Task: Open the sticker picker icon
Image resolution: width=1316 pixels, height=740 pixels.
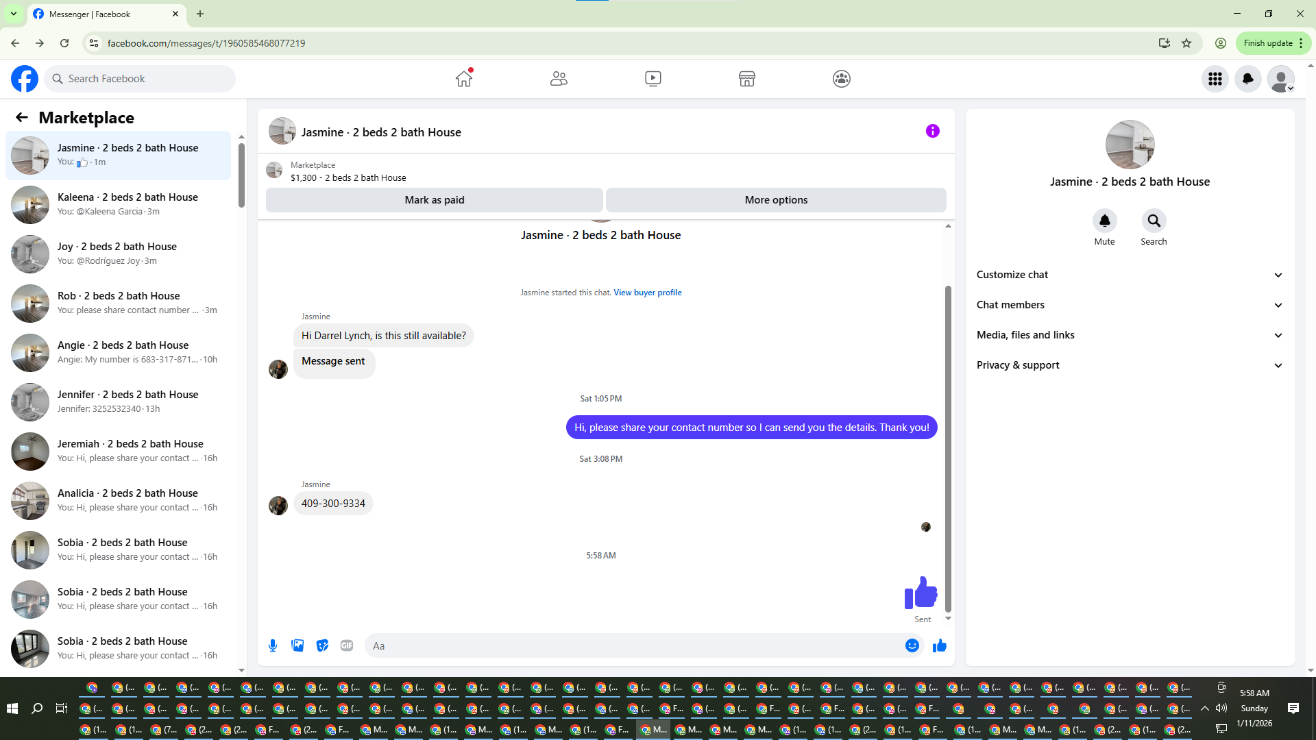Action: pyautogui.click(x=322, y=645)
